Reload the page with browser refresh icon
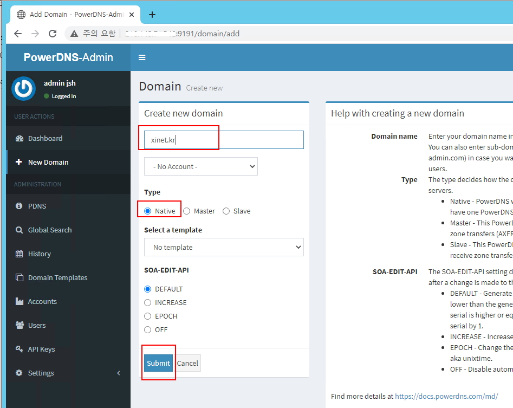This screenshot has height=408, width=513. tap(53, 34)
